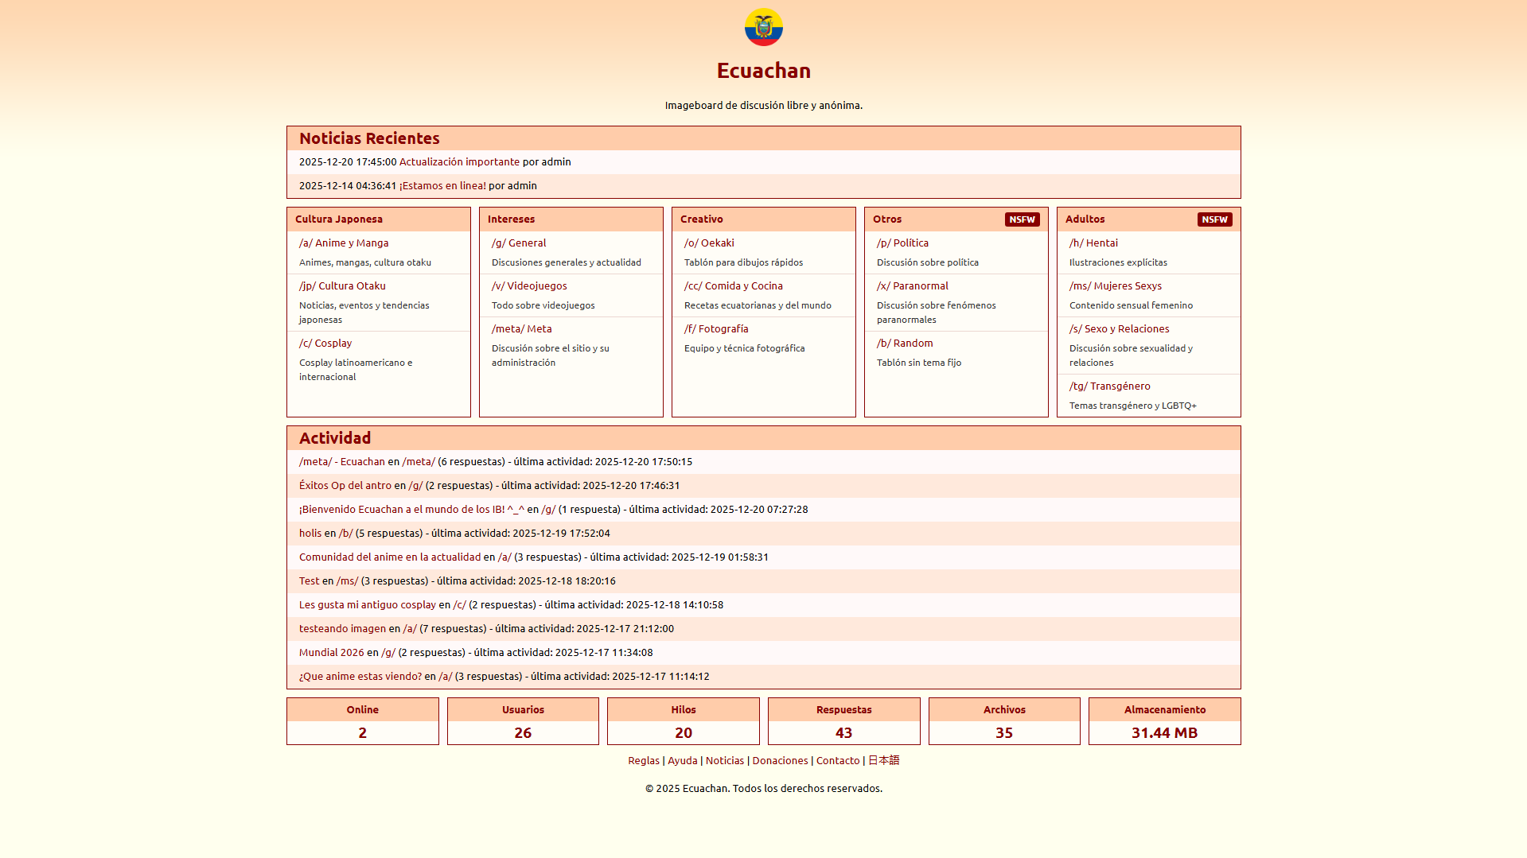Open the Actualización importante news post

pyautogui.click(x=459, y=162)
